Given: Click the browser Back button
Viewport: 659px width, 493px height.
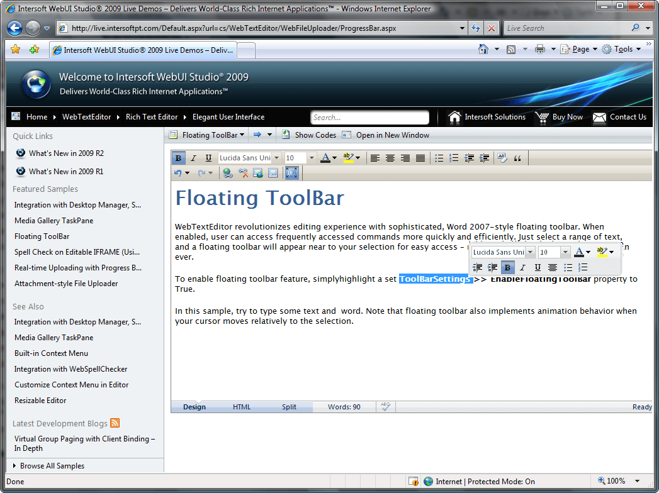Looking at the screenshot, I should [x=14, y=28].
